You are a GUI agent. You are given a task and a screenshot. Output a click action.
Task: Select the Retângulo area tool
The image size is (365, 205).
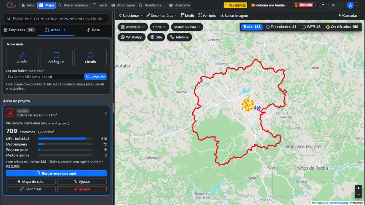tap(56, 58)
